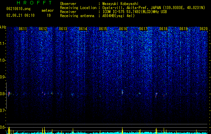Click the 'Receiver' field label

[68, 12]
